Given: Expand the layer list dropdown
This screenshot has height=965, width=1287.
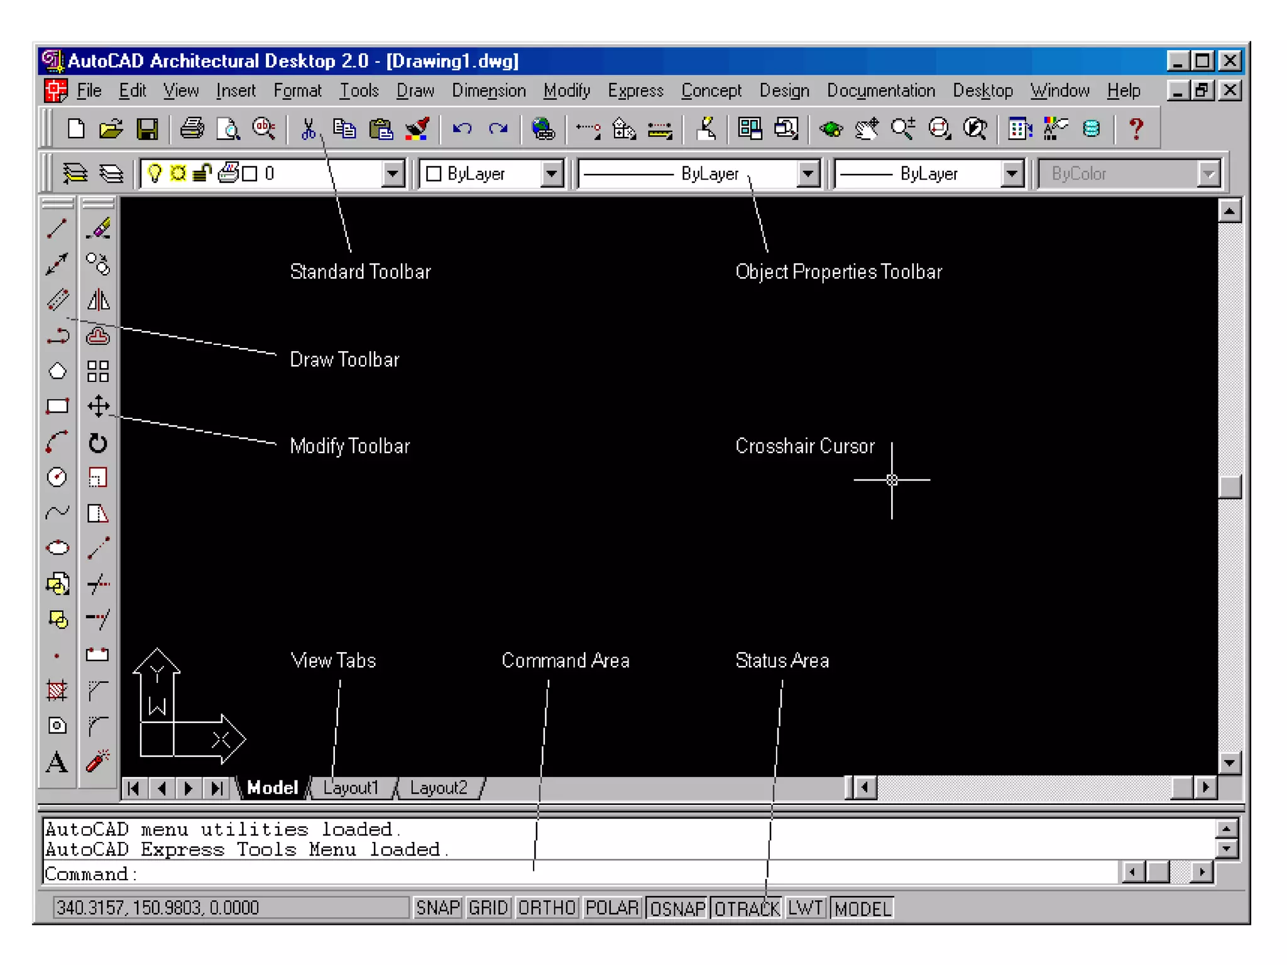Looking at the screenshot, I should point(393,173).
